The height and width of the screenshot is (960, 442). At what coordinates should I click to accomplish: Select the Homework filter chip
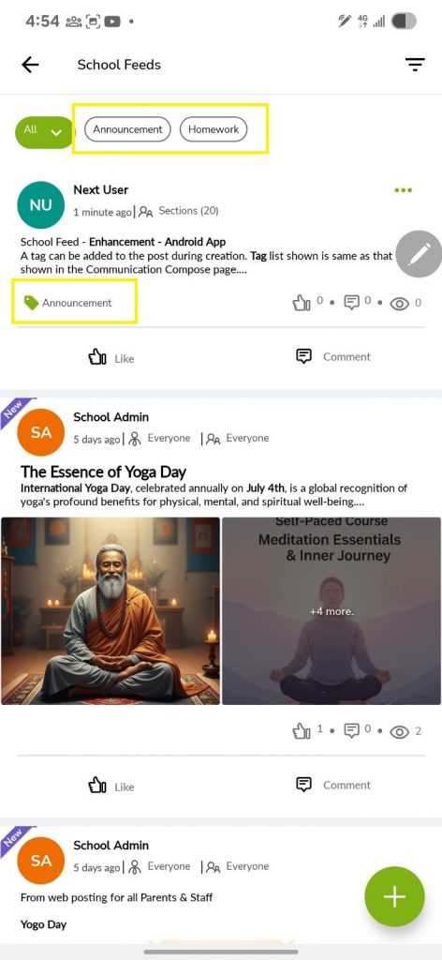[x=214, y=129]
